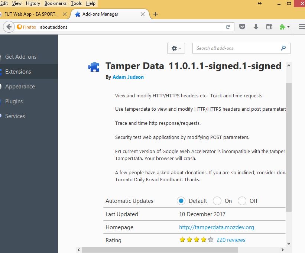The width and height of the screenshot is (305, 253).
Task: Open Plugins category
Action: click(x=29, y=101)
